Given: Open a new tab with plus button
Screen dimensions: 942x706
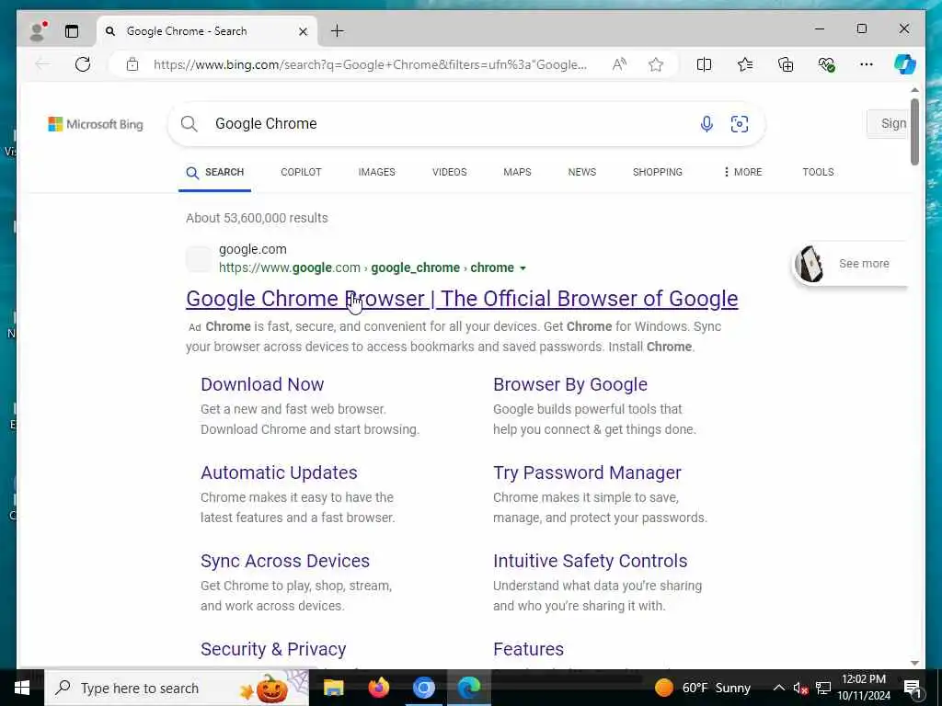Looking at the screenshot, I should (x=337, y=30).
